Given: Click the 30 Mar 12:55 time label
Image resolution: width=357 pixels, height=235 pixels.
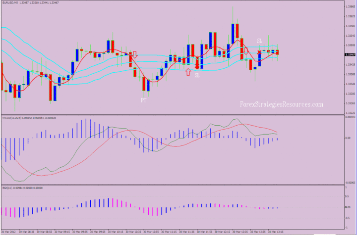Looking at the screenshot, I should [x=258, y=232].
